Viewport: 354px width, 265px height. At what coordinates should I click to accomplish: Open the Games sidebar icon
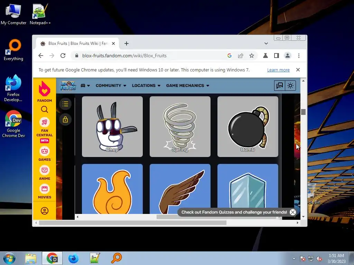45,151
